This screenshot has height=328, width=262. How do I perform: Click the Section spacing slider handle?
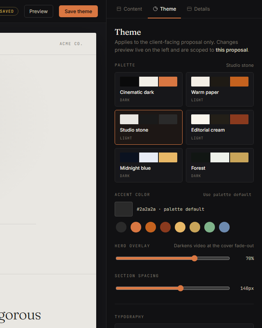[x=181, y=288]
